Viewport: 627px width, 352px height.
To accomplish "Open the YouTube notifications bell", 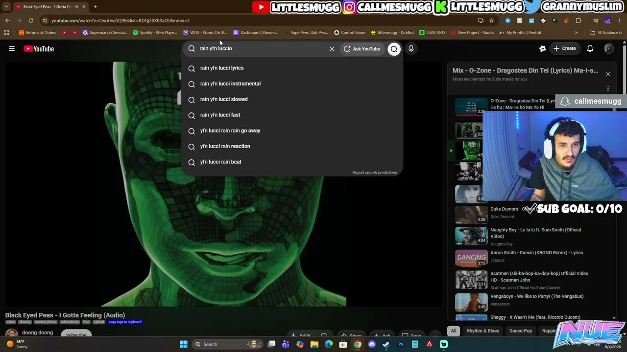I will coord(590,48).
